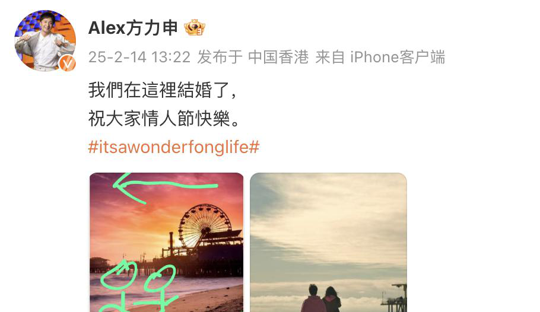Click the couple silhouette in the second photo
Screen dimensions: 540x312
click(x=321, y=298)
